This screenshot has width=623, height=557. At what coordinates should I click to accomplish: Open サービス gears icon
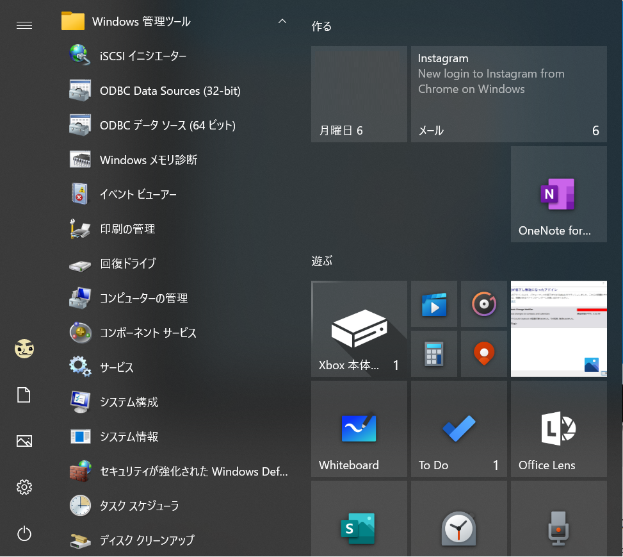(x=80, y=367)
